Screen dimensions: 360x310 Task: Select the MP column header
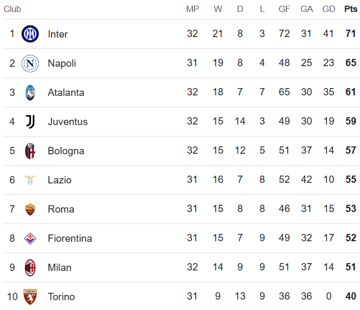192,9
